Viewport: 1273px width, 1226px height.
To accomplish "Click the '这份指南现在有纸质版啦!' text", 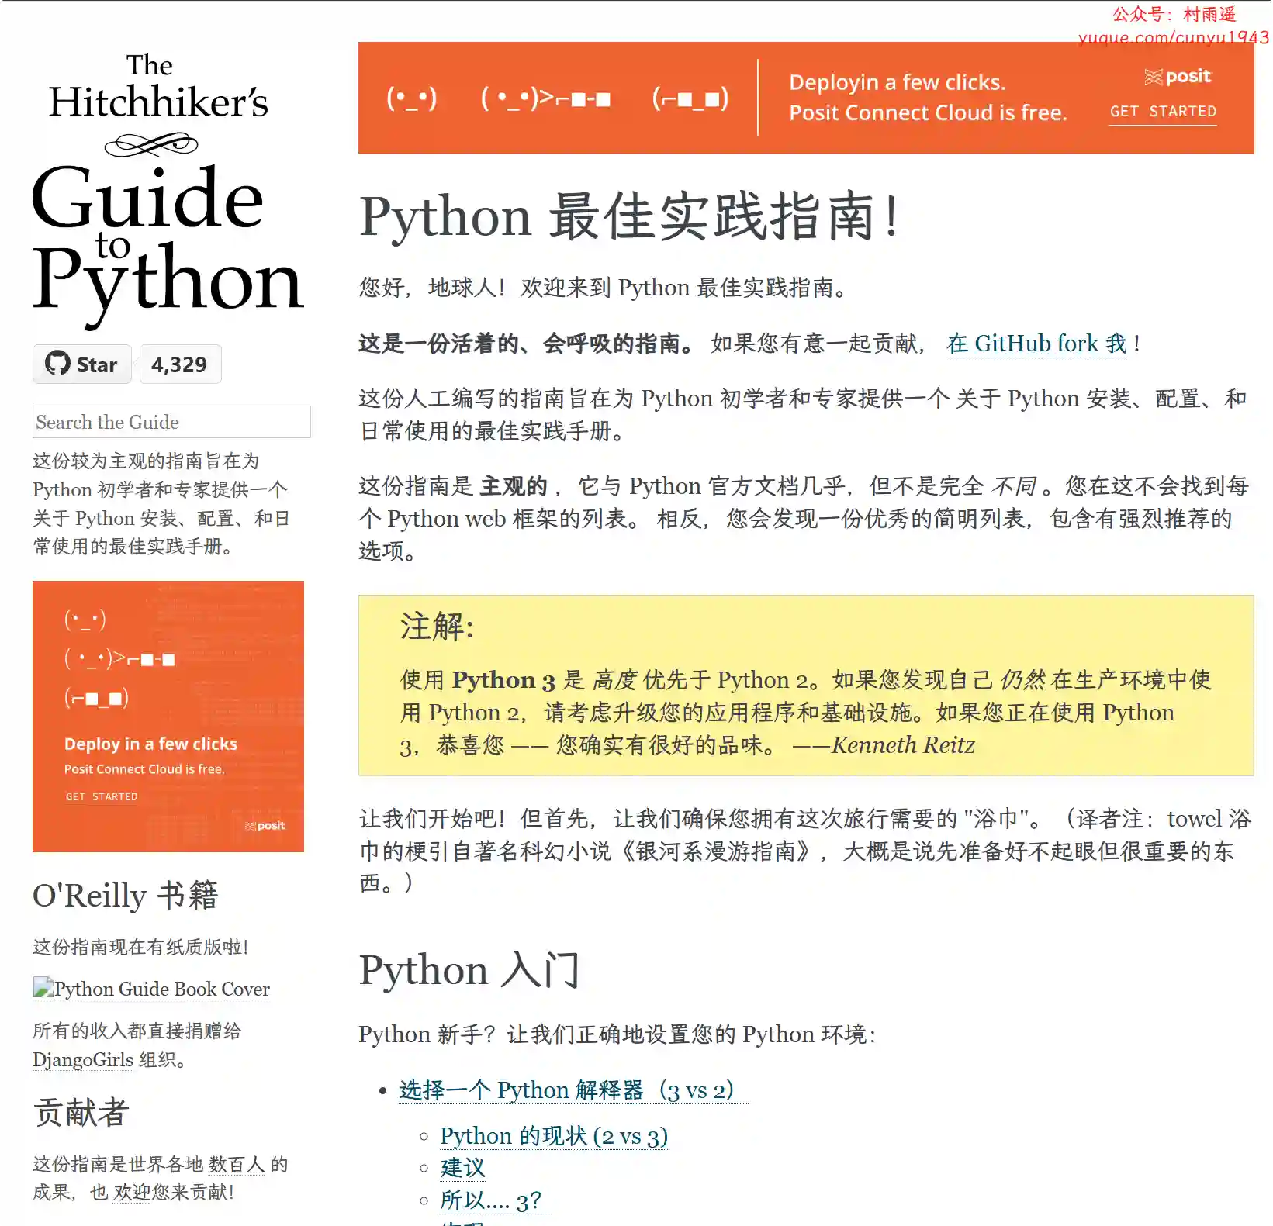I will (x=140, y=947).
